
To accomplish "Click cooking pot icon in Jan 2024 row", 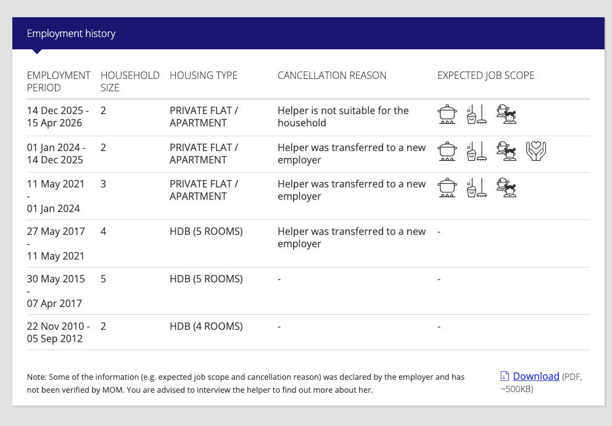I will pos(447,152).
